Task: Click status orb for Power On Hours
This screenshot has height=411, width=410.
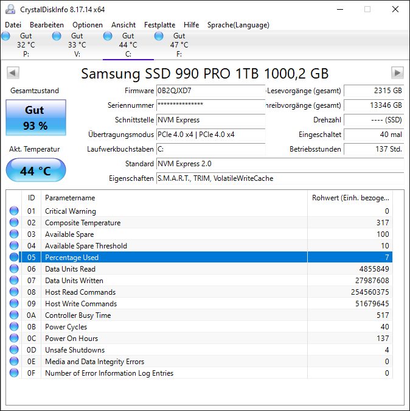Action: click(14, 338)
